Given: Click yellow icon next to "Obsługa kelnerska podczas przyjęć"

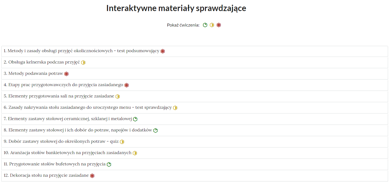Looking at the screenshot, I should [83, 62].
